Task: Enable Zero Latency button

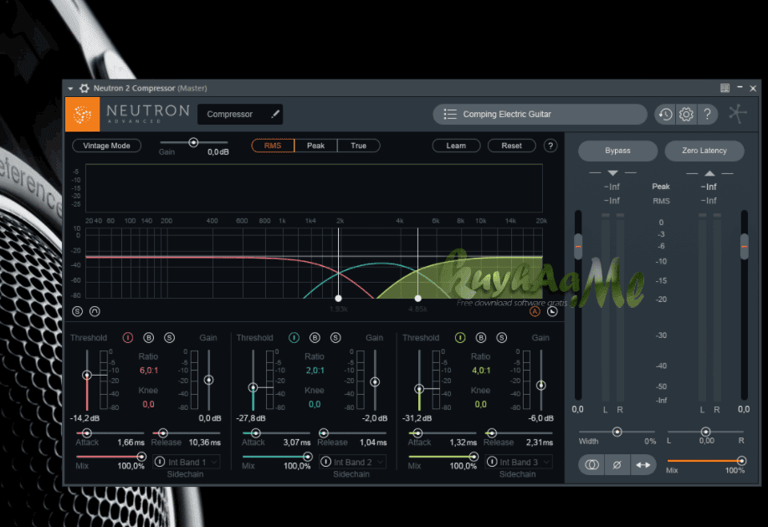Action: click(x=704, y=151)
